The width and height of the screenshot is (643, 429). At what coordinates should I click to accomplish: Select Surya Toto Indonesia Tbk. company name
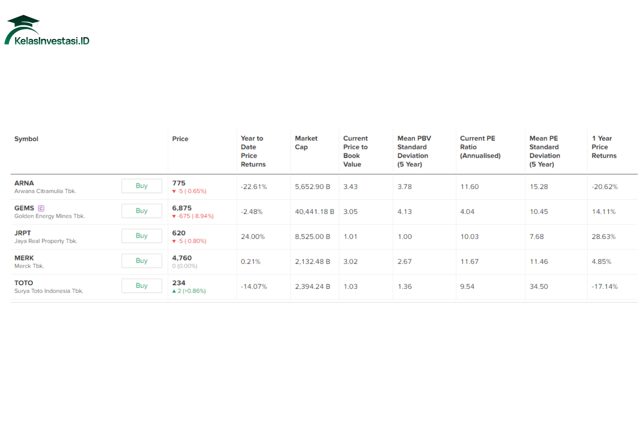pos(49,291)
